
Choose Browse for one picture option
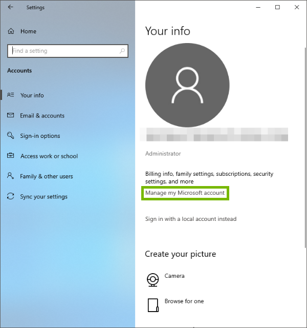184,301
